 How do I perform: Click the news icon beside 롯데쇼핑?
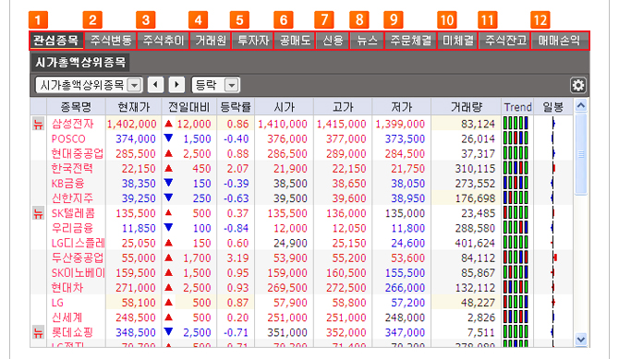coord(38,332)
